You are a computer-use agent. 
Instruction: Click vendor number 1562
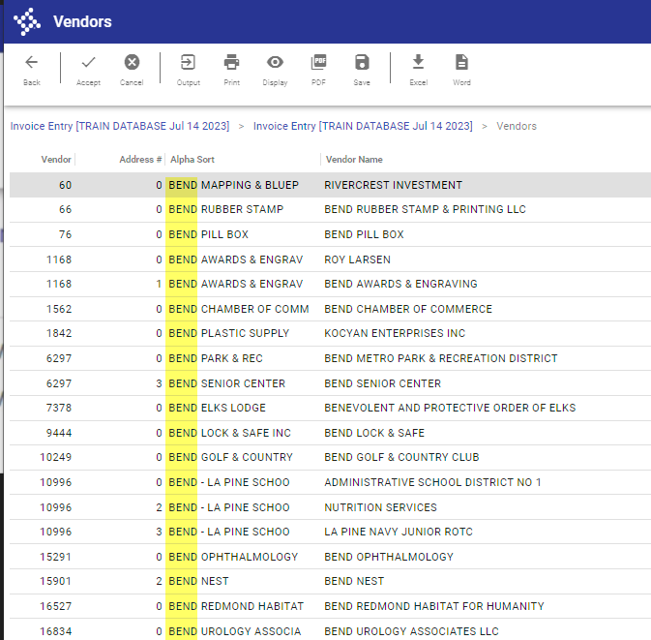tap(59, 309)
